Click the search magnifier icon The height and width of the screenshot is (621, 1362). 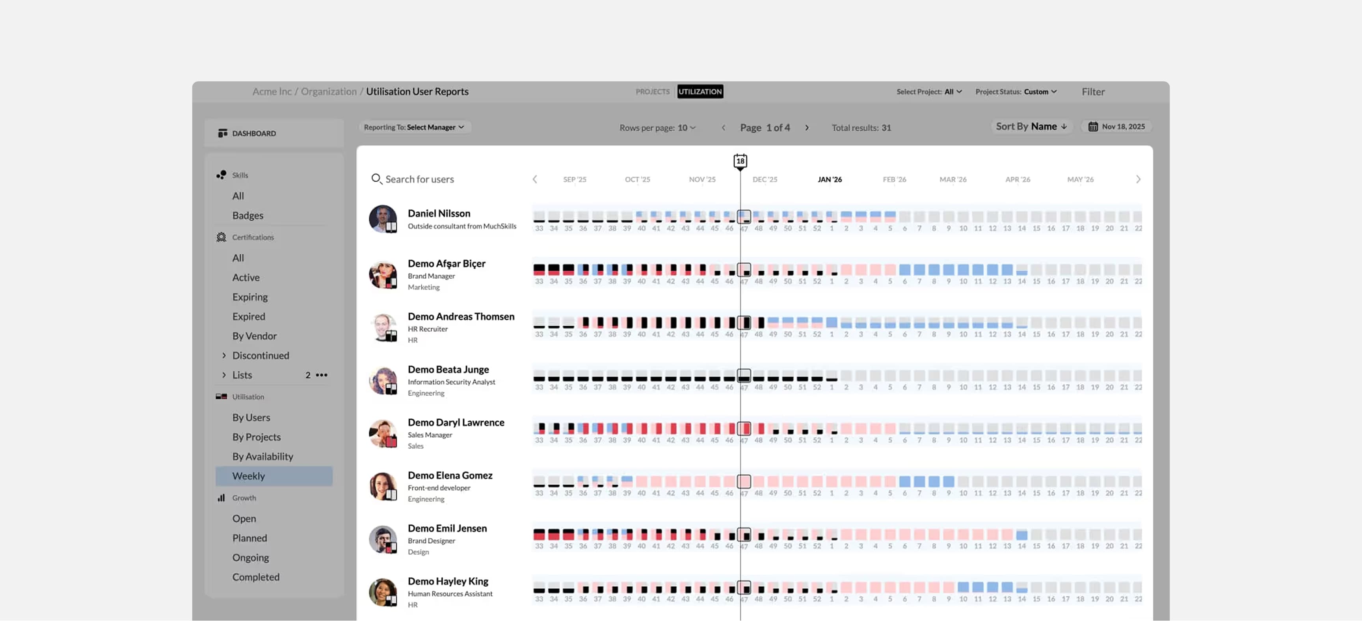pyautogui.click(x=376, y=179)
